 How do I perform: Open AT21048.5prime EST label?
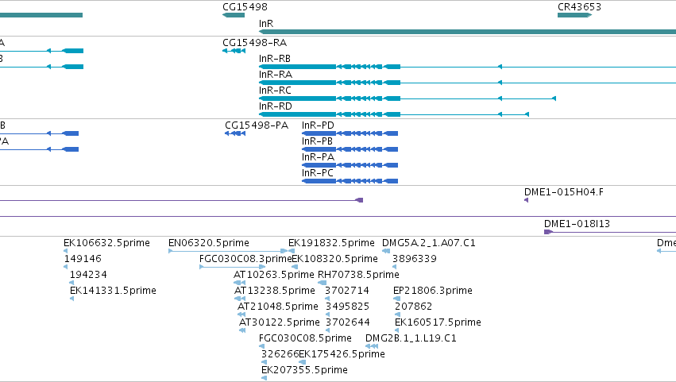[278, 307]
